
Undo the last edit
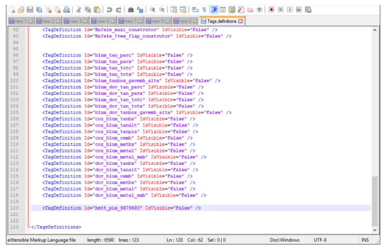(x=109, y=10)
